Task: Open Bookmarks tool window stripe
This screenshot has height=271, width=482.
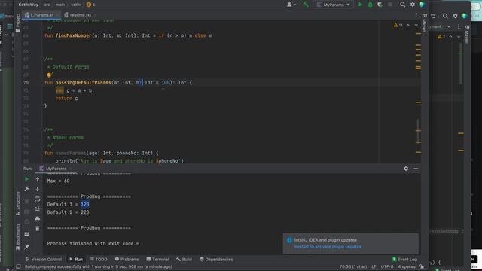Action: click(18, 236)
